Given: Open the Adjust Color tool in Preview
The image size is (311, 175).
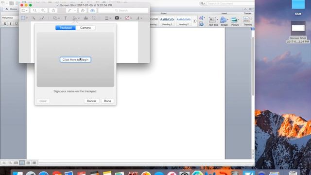Looking at the screenshot, I should click(x=86, y=18).
